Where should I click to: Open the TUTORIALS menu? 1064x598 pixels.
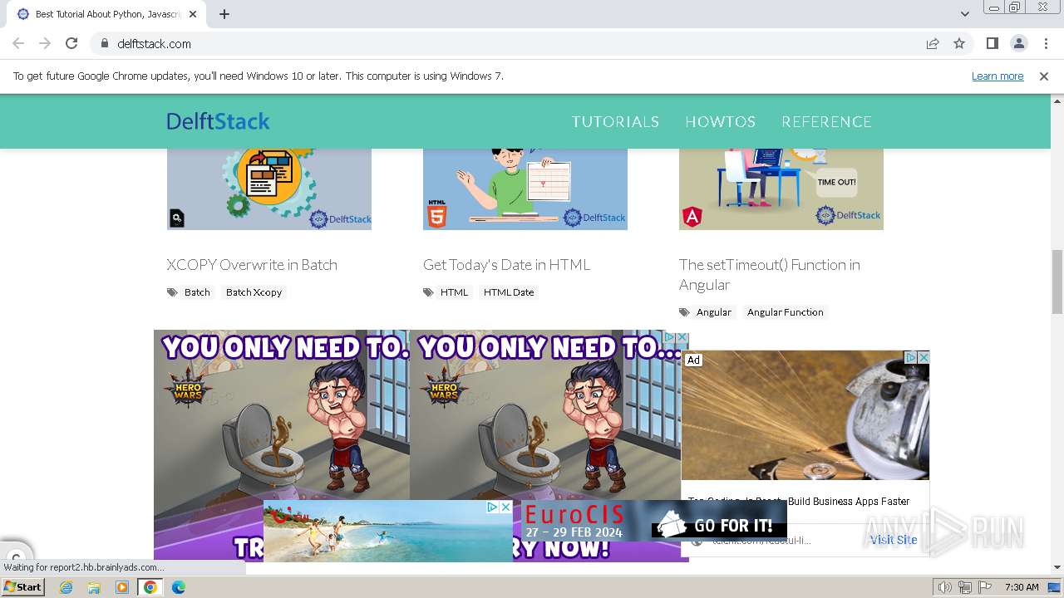pyautogui.click(x=615, y=121)
